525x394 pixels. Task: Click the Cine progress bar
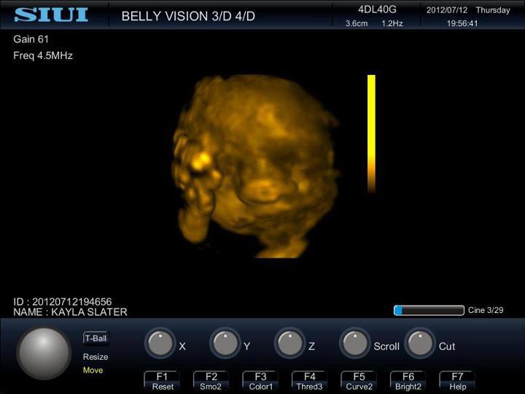coord(429,310)
